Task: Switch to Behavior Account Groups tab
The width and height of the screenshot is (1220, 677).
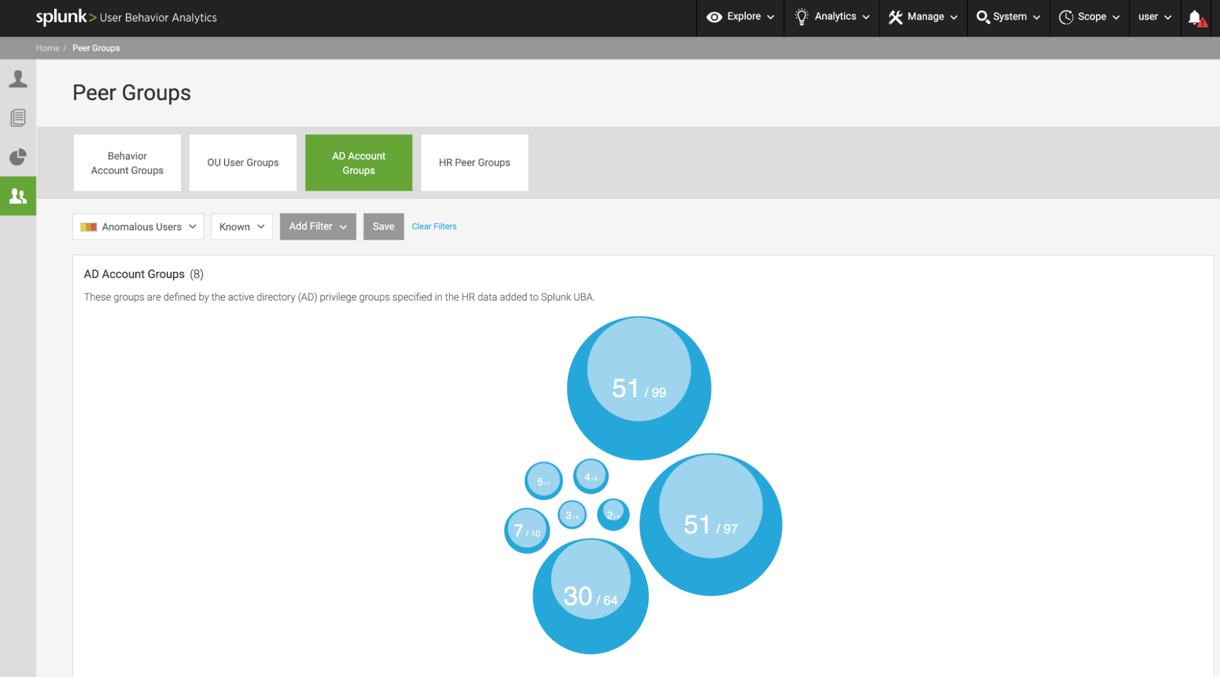Action: (127, 163)
